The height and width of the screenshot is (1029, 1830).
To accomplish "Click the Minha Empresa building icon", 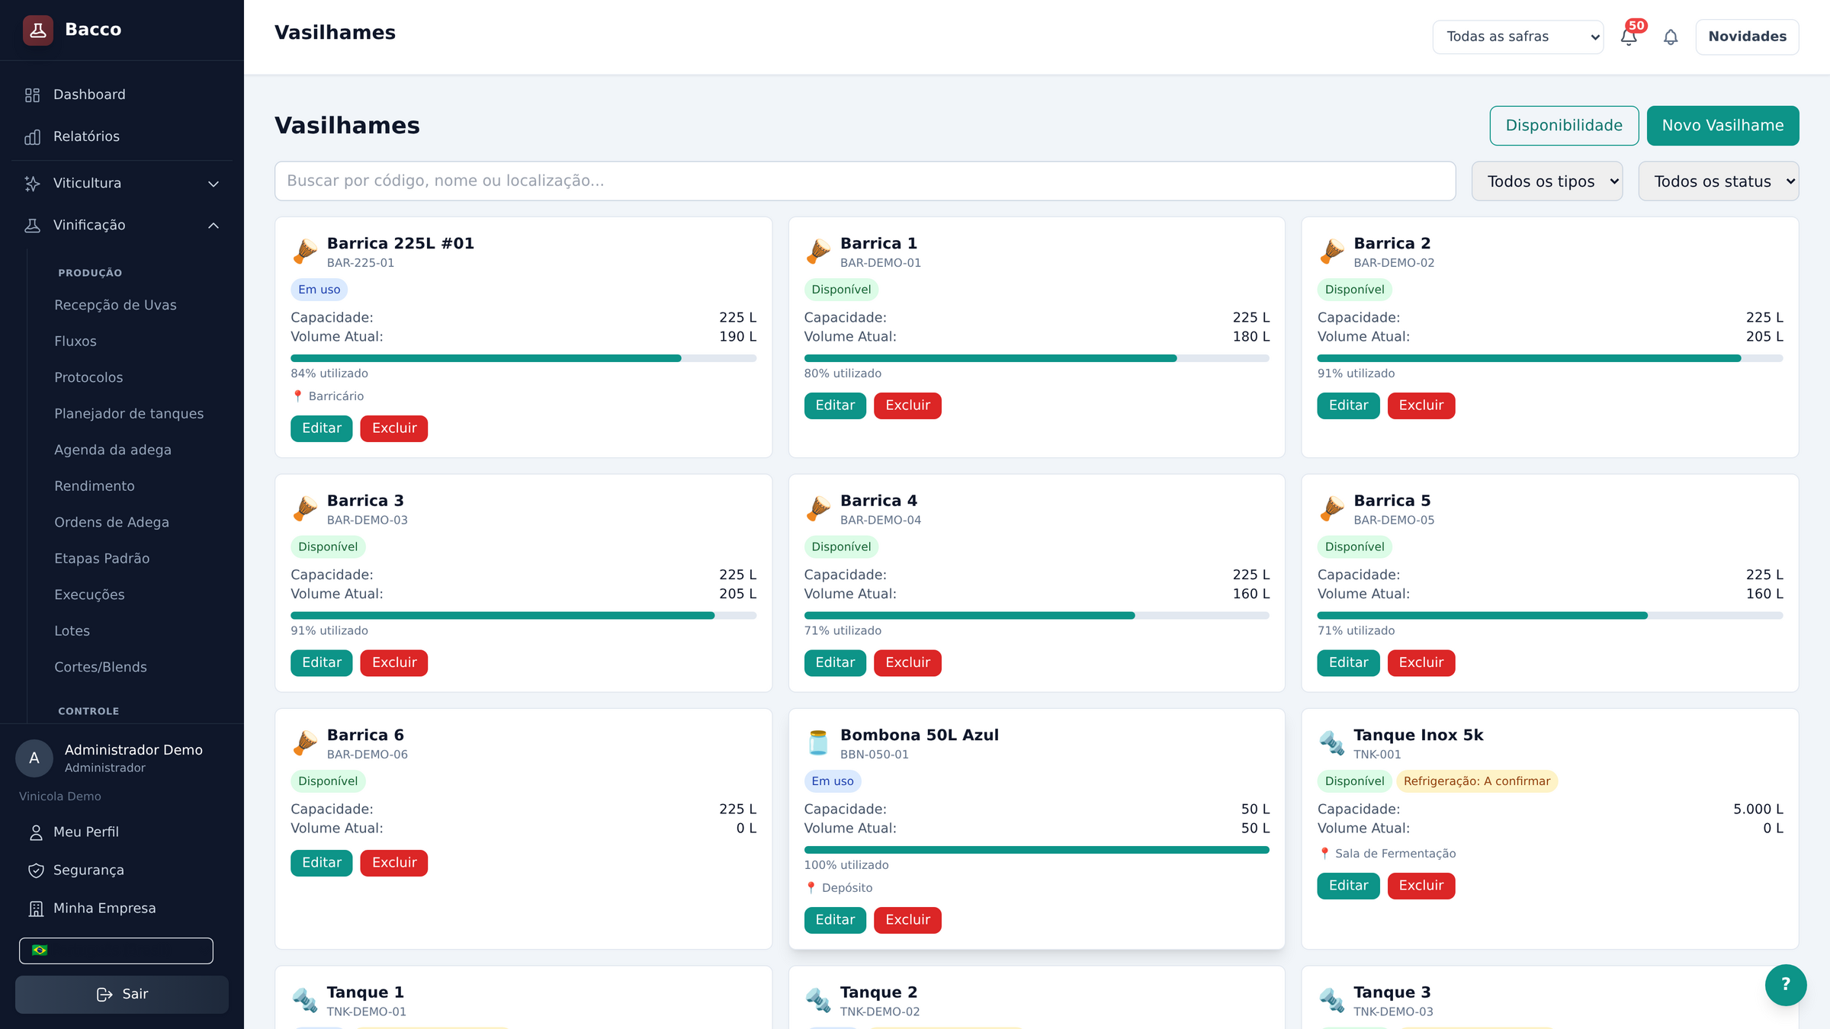I will 36,909.
